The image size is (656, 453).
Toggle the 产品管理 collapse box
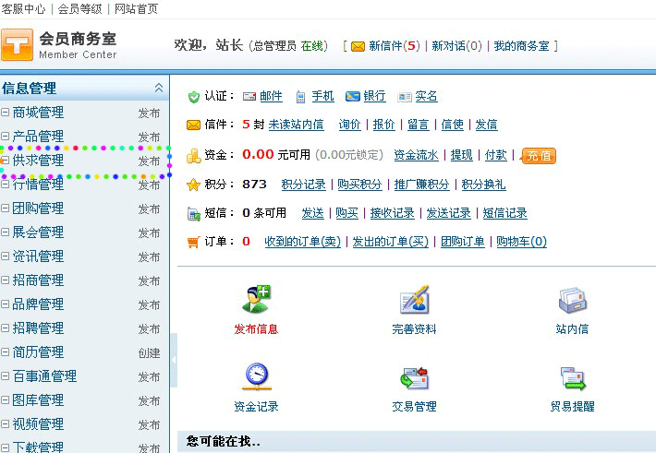5,136
